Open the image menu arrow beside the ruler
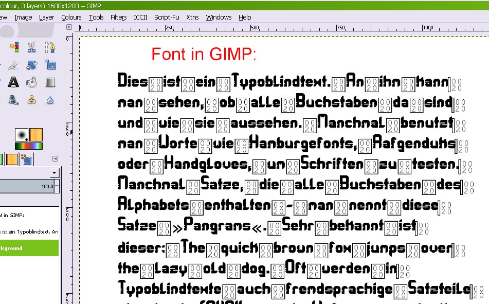489x304 pixels. 69,27
